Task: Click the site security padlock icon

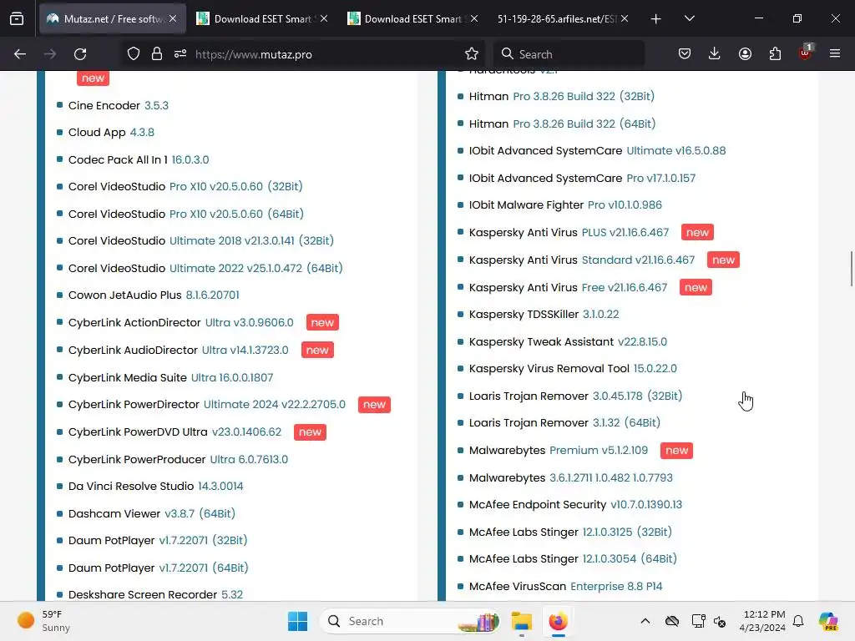Action: (x=157, y=54)
